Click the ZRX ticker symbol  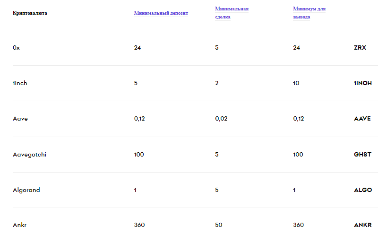[361, 48]
